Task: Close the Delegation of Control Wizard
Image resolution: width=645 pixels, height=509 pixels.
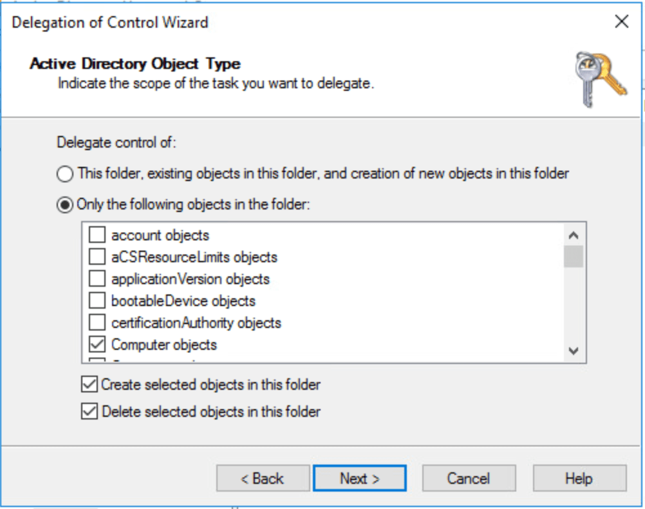Action: click(x=621, y=22)
